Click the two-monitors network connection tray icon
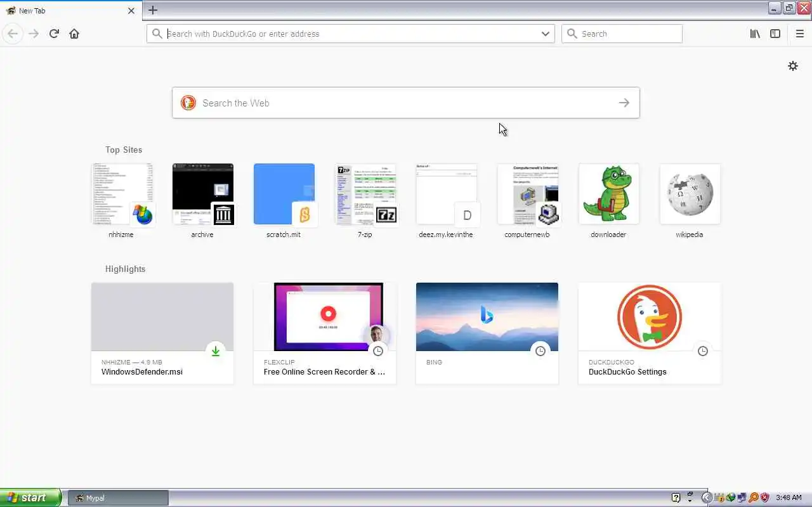The image size is (812, 507). [742, 497]
